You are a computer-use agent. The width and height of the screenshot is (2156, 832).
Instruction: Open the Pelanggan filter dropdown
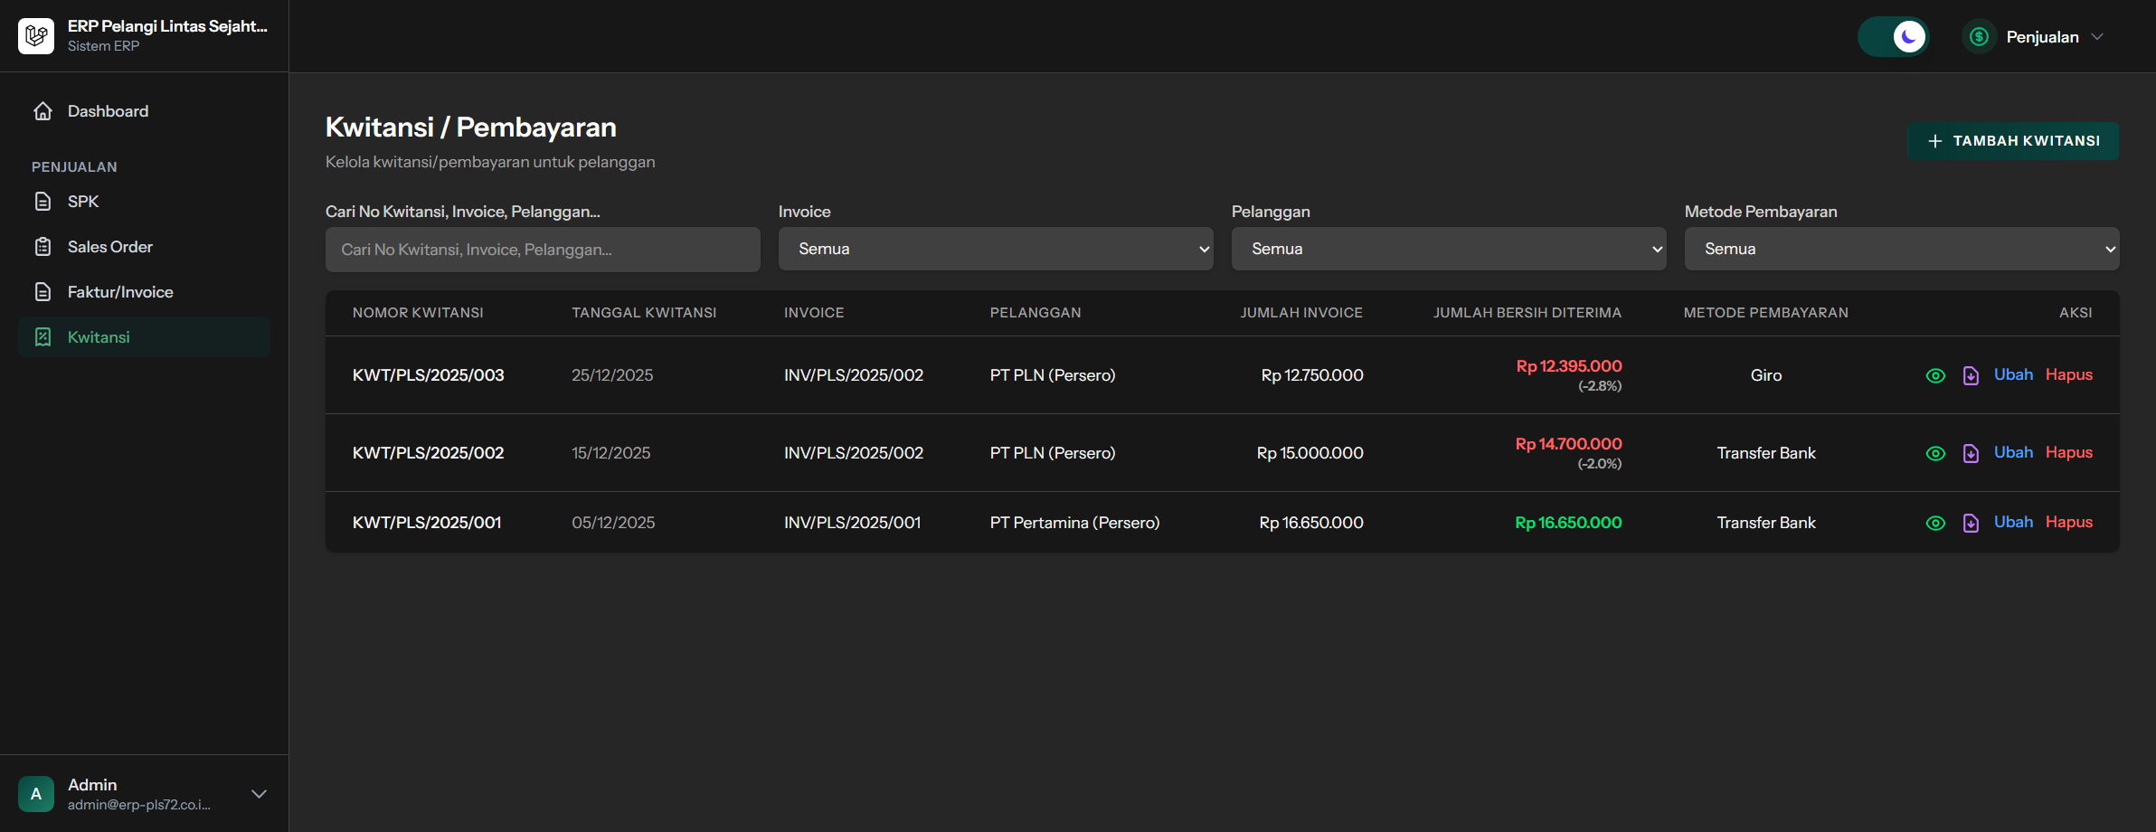(x=1448, y=249)
